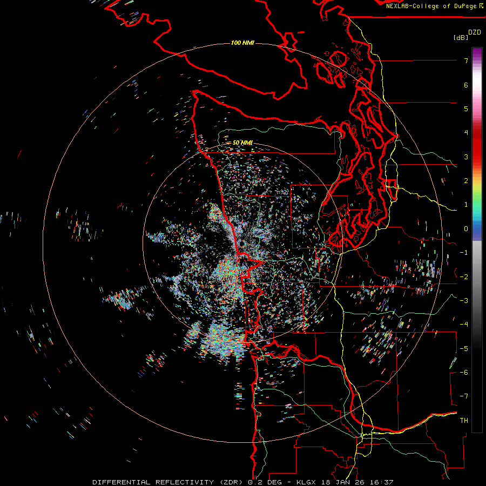Click the TH threshold label on scale
The image size is (486, 486).
(x=464, y=421)
